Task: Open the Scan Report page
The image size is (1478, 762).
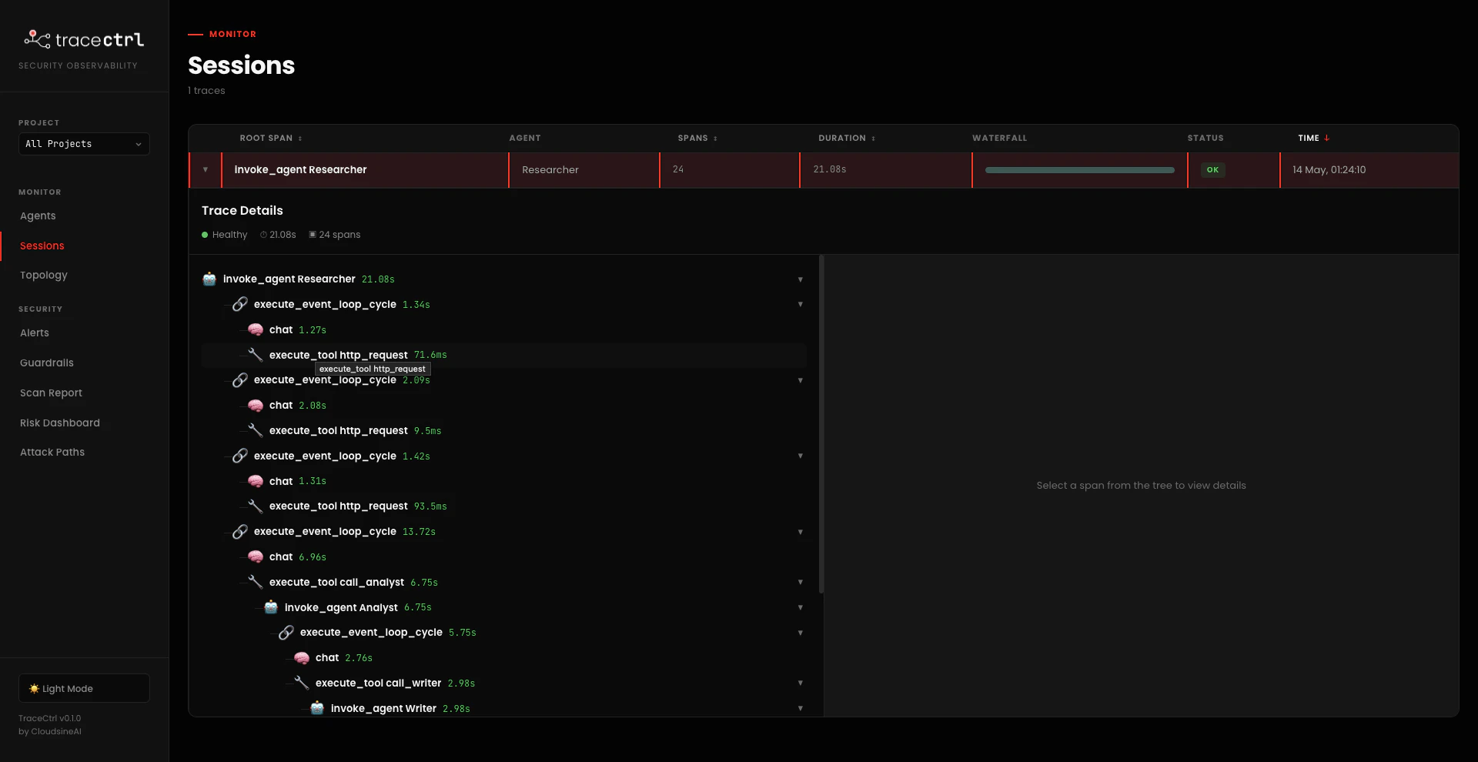Action: pos(51,393)
